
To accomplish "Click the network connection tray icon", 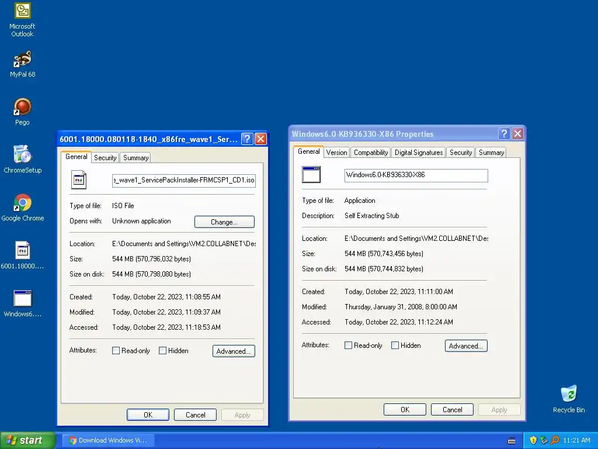I will click(x=544, y=440).
